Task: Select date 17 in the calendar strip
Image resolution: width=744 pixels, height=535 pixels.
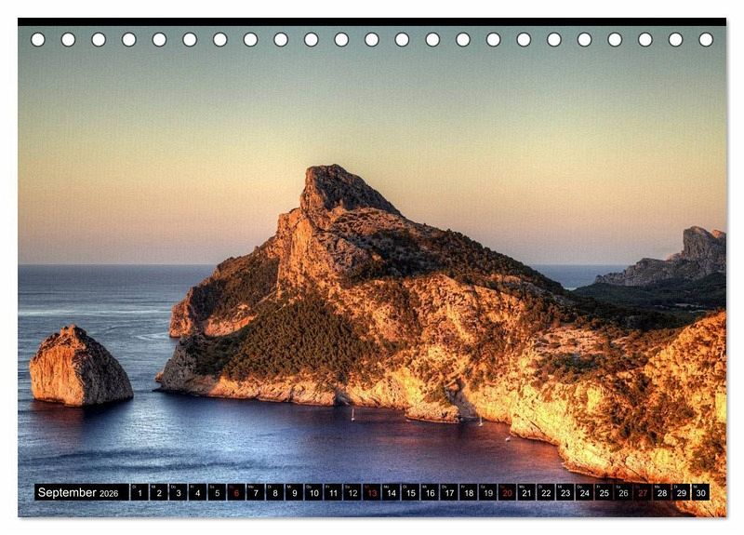Action: tap(449, 492)
